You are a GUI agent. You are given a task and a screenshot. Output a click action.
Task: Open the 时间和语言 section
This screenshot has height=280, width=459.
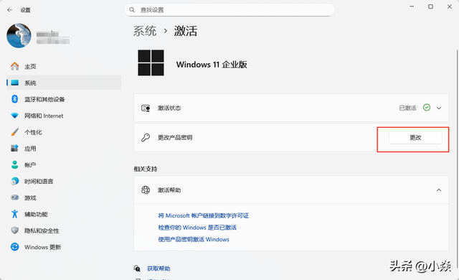pos(64,182)
